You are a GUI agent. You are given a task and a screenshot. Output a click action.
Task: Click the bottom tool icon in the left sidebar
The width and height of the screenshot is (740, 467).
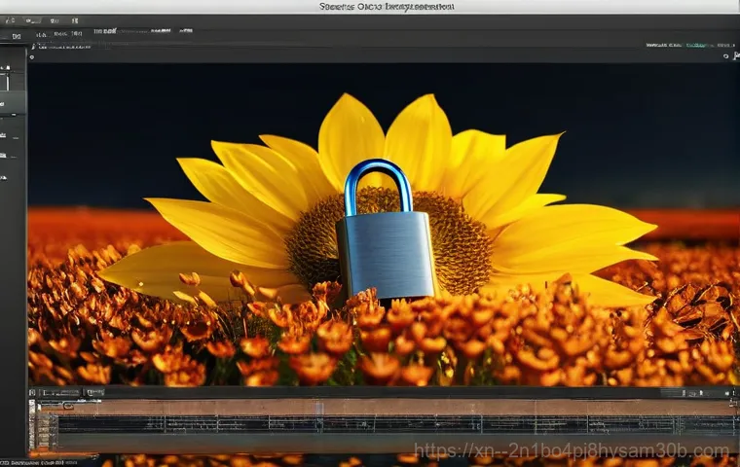coord(6,178)
